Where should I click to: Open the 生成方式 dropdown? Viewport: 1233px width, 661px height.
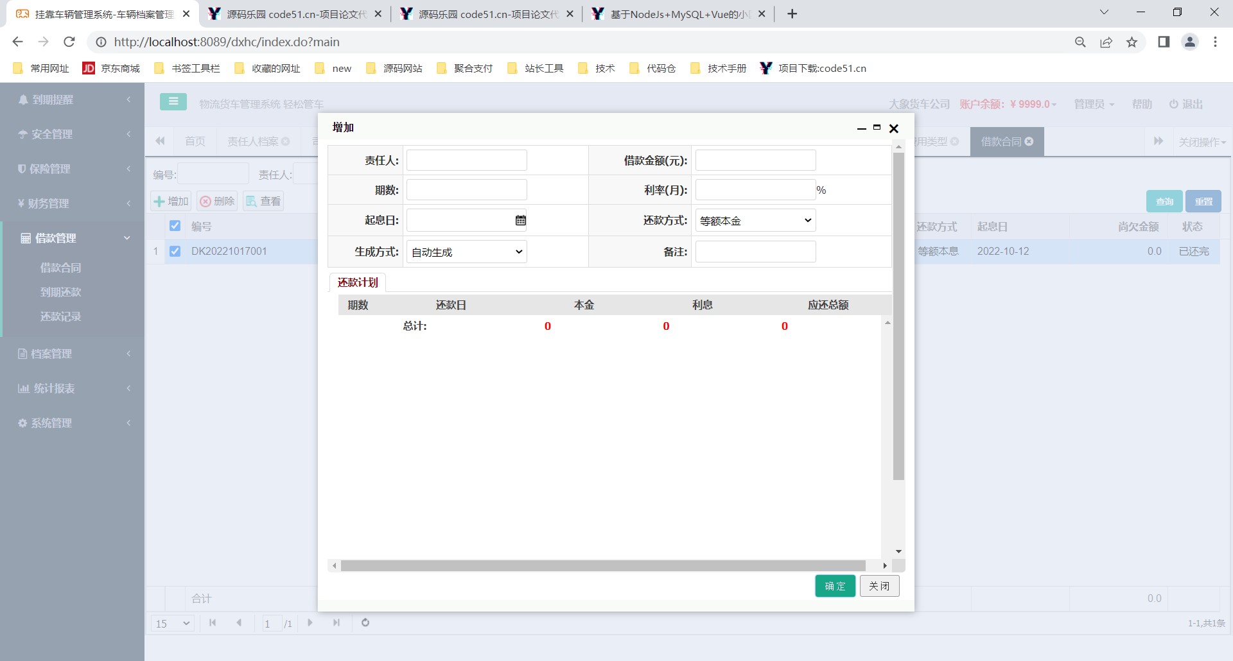coord(467,252)
